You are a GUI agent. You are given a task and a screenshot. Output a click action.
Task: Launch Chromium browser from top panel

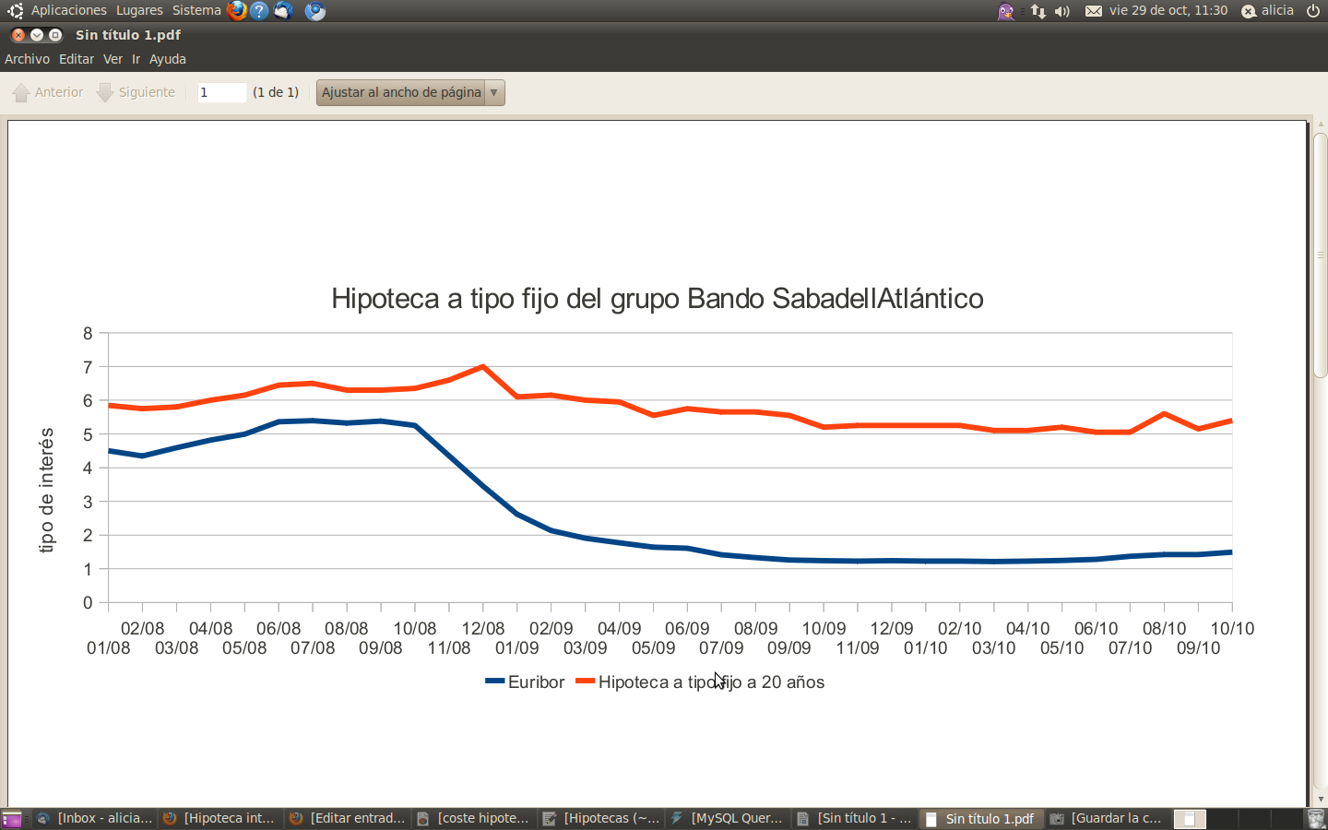click(x=315, y=11)
